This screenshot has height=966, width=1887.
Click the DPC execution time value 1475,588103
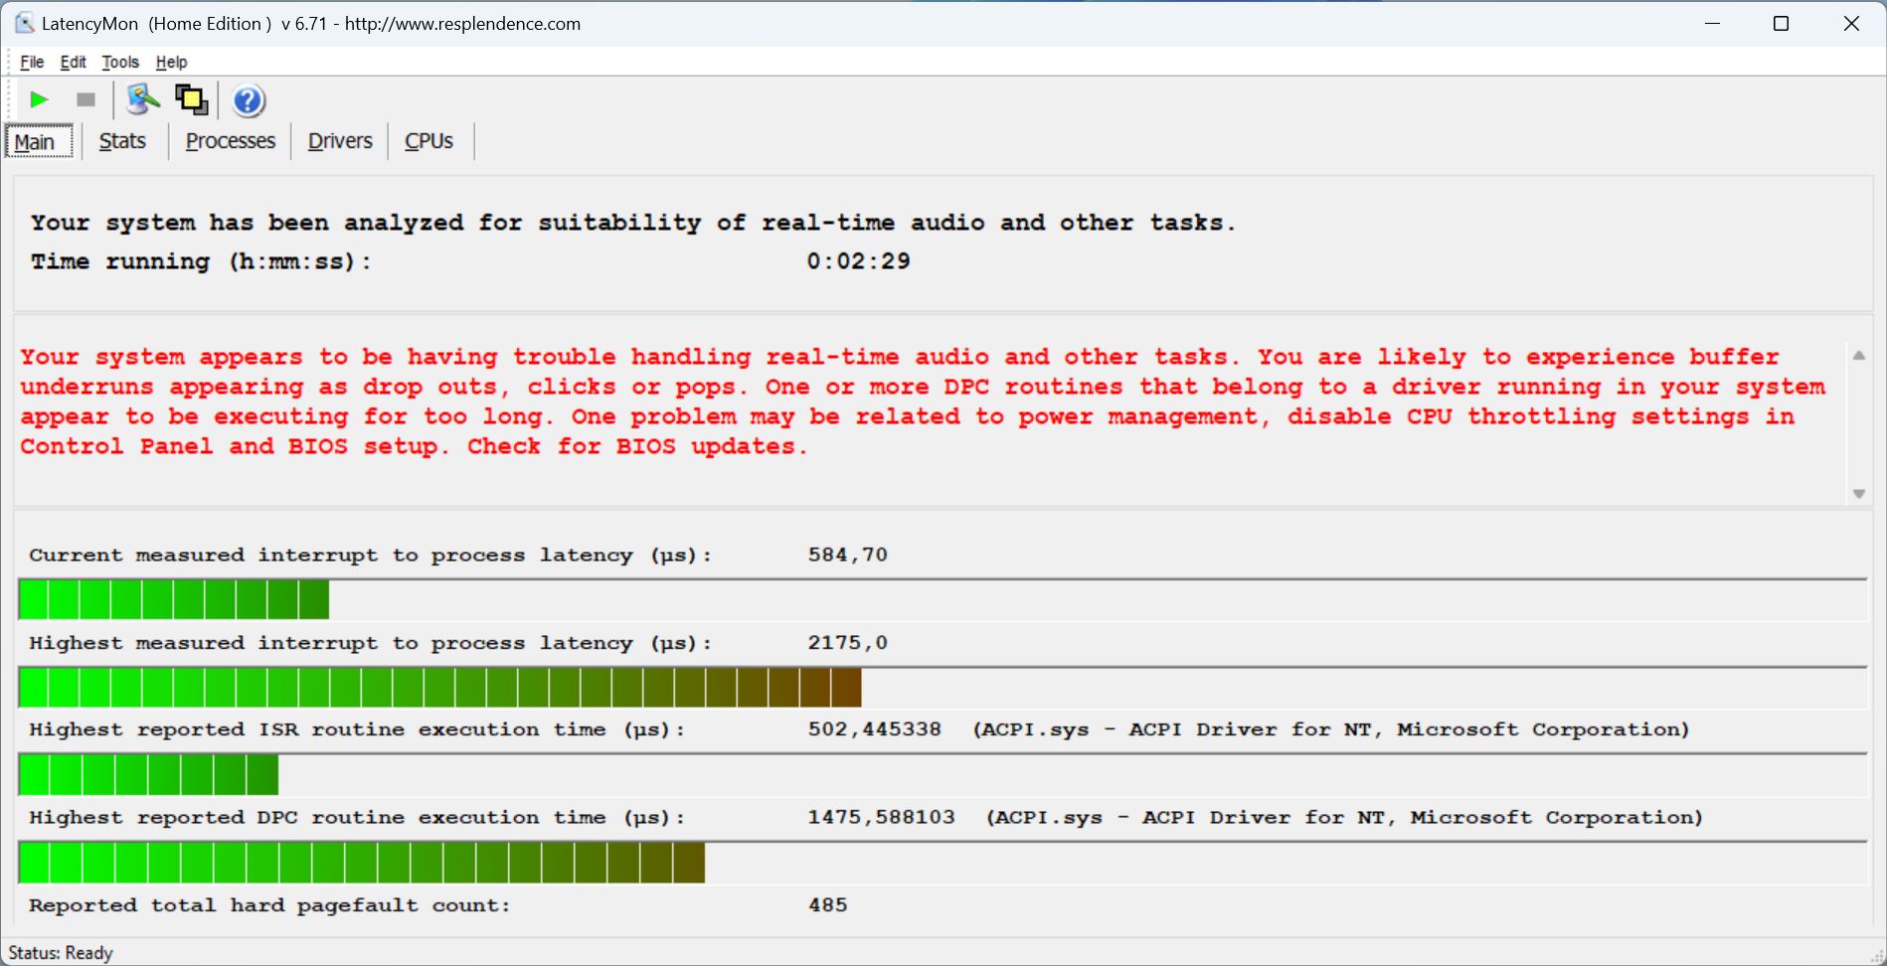pos(882,817)
